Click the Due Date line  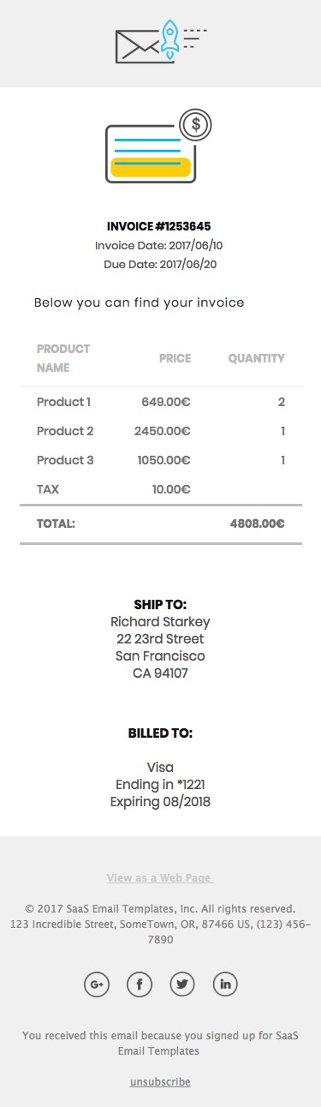pos(160,264)
